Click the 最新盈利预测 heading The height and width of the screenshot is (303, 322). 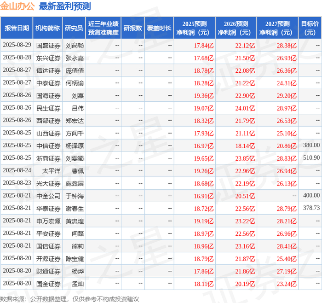[x=65, y=6]
